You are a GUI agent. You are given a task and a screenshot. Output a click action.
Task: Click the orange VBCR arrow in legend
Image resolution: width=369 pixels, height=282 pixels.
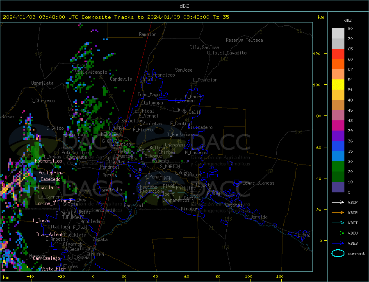[x=339, y=213]
